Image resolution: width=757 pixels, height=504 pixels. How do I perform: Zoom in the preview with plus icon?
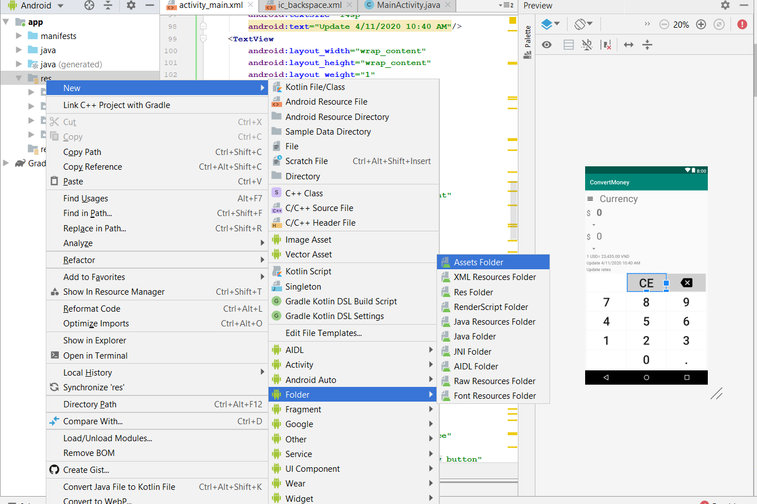pos(701,24)
